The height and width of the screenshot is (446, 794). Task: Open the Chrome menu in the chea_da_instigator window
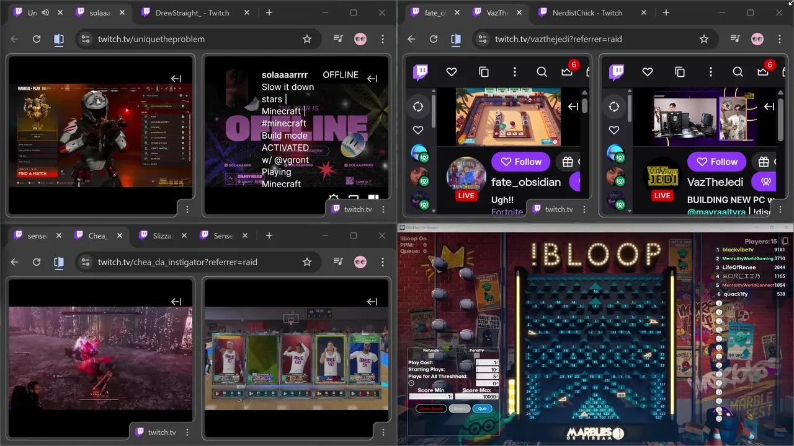tap(383, 262)
